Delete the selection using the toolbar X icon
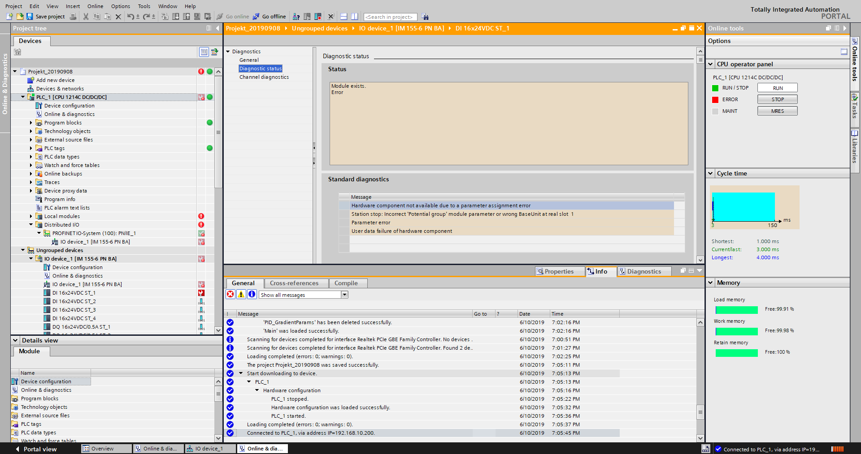Screen dimensions: 861x454 coord(118,17)
